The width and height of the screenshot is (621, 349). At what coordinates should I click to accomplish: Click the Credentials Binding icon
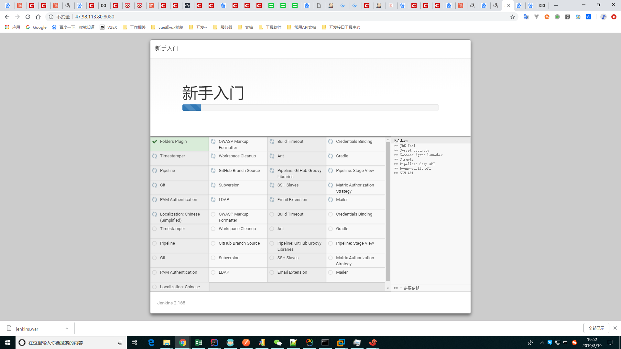pos(331,141)
